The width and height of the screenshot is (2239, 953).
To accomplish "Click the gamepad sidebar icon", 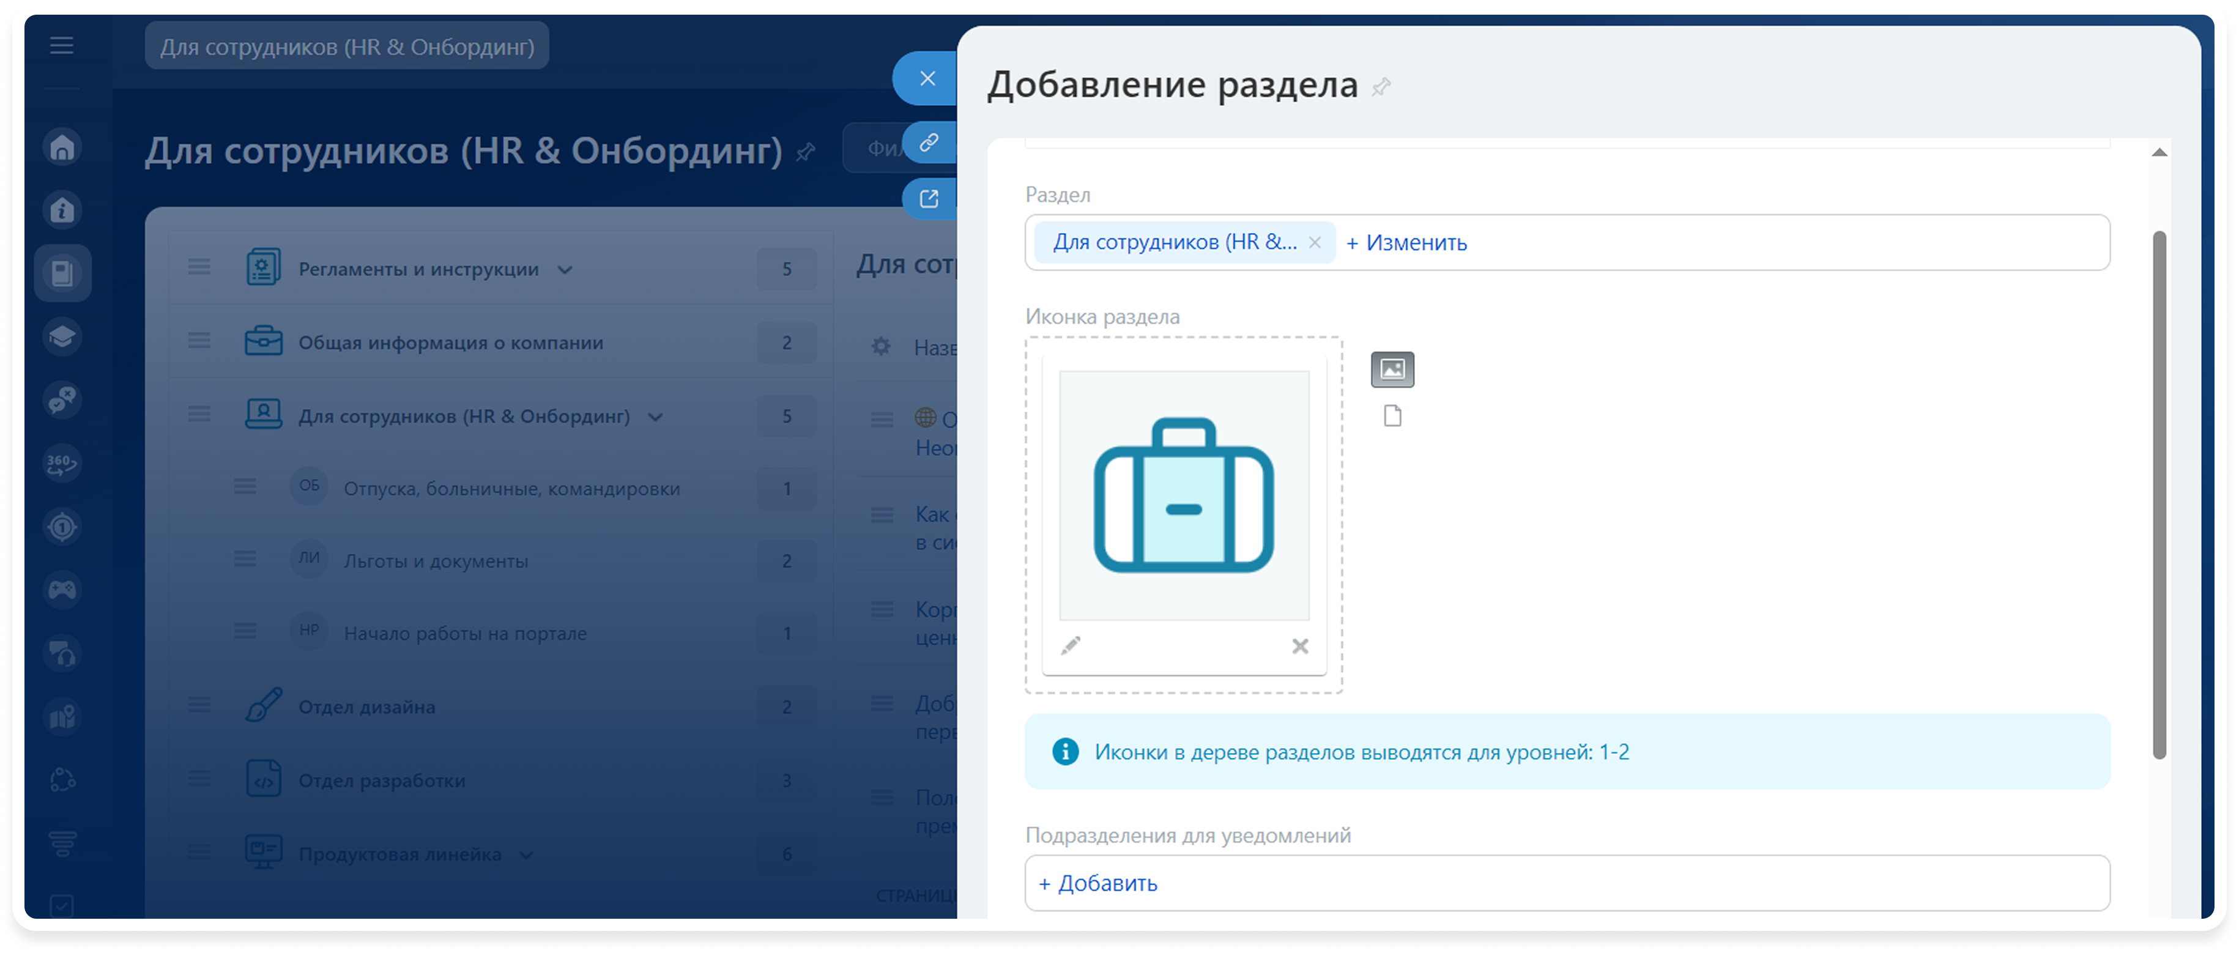I will [62, 590].
